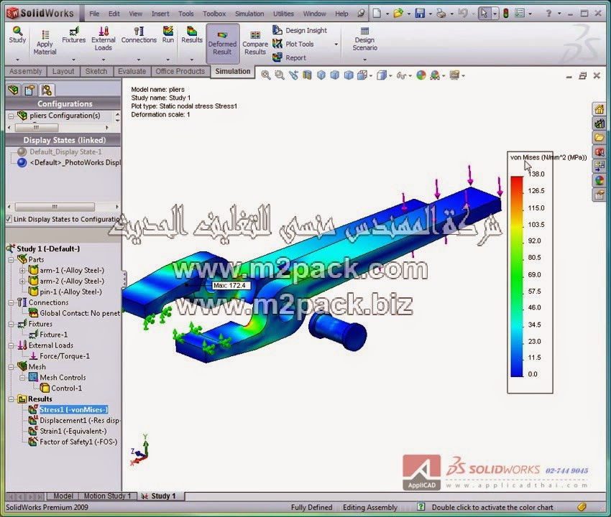Select Default PhotoWorks display state

pos(75,163)
